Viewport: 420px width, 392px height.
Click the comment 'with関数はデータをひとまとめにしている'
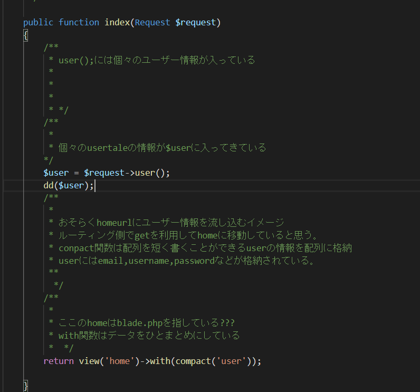[149, 336]
